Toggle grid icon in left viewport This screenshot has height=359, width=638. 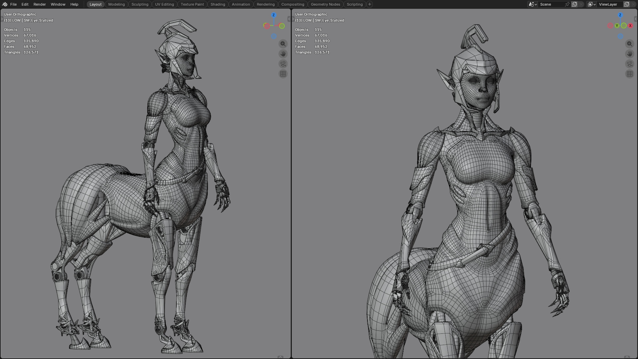coord(283,74)
